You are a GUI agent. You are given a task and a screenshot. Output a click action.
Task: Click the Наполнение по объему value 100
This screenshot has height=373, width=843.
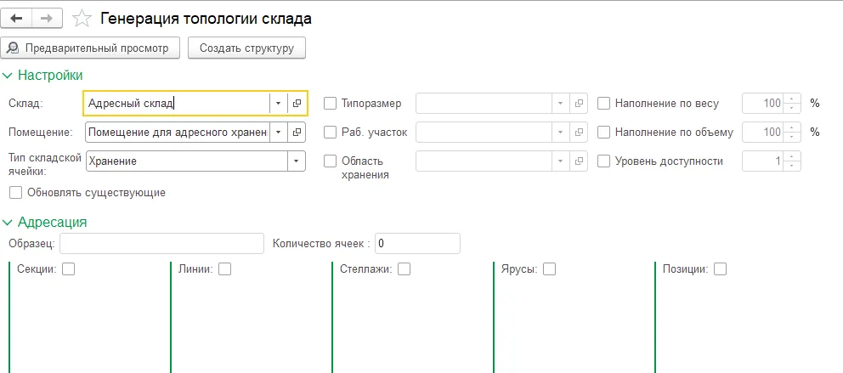coord(772,132)
